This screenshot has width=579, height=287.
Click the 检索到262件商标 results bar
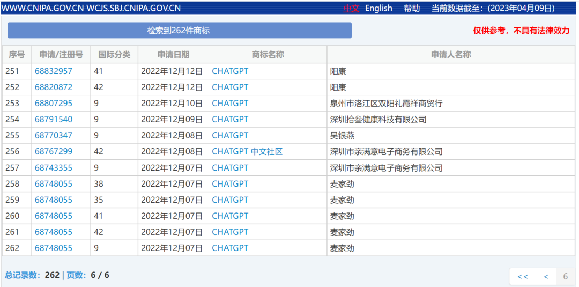point(180,30)
